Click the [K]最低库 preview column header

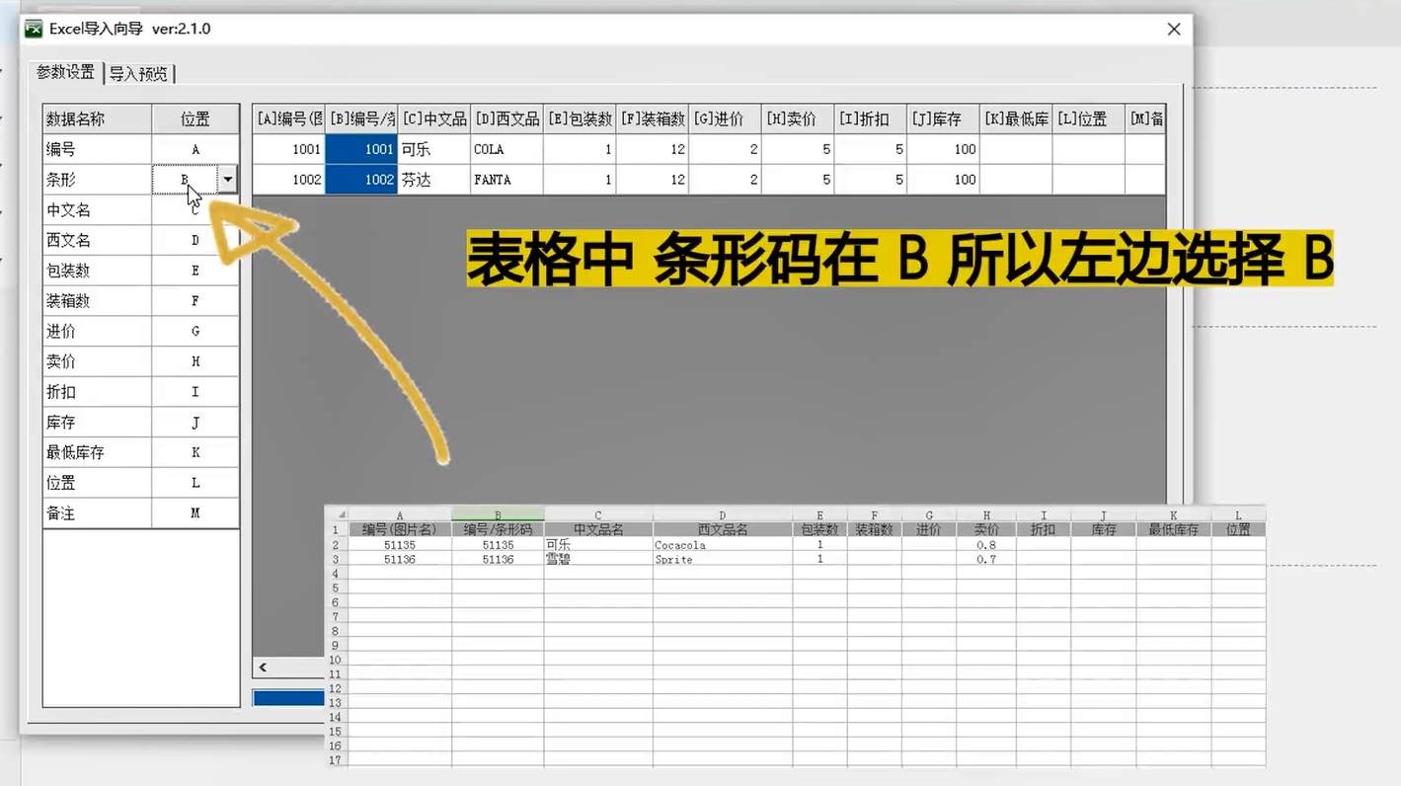pos(1016,118)
